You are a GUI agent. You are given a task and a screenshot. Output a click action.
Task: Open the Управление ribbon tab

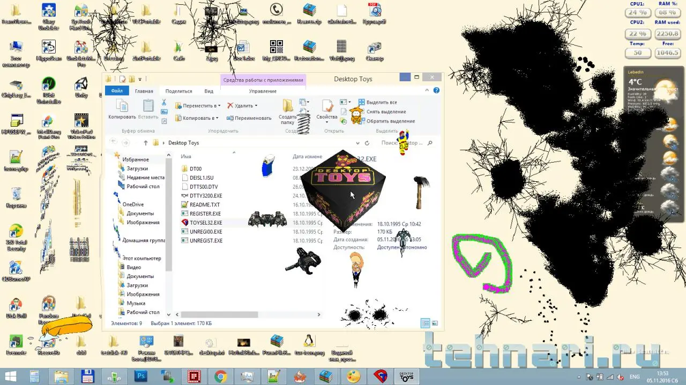[x=263, y=91]
